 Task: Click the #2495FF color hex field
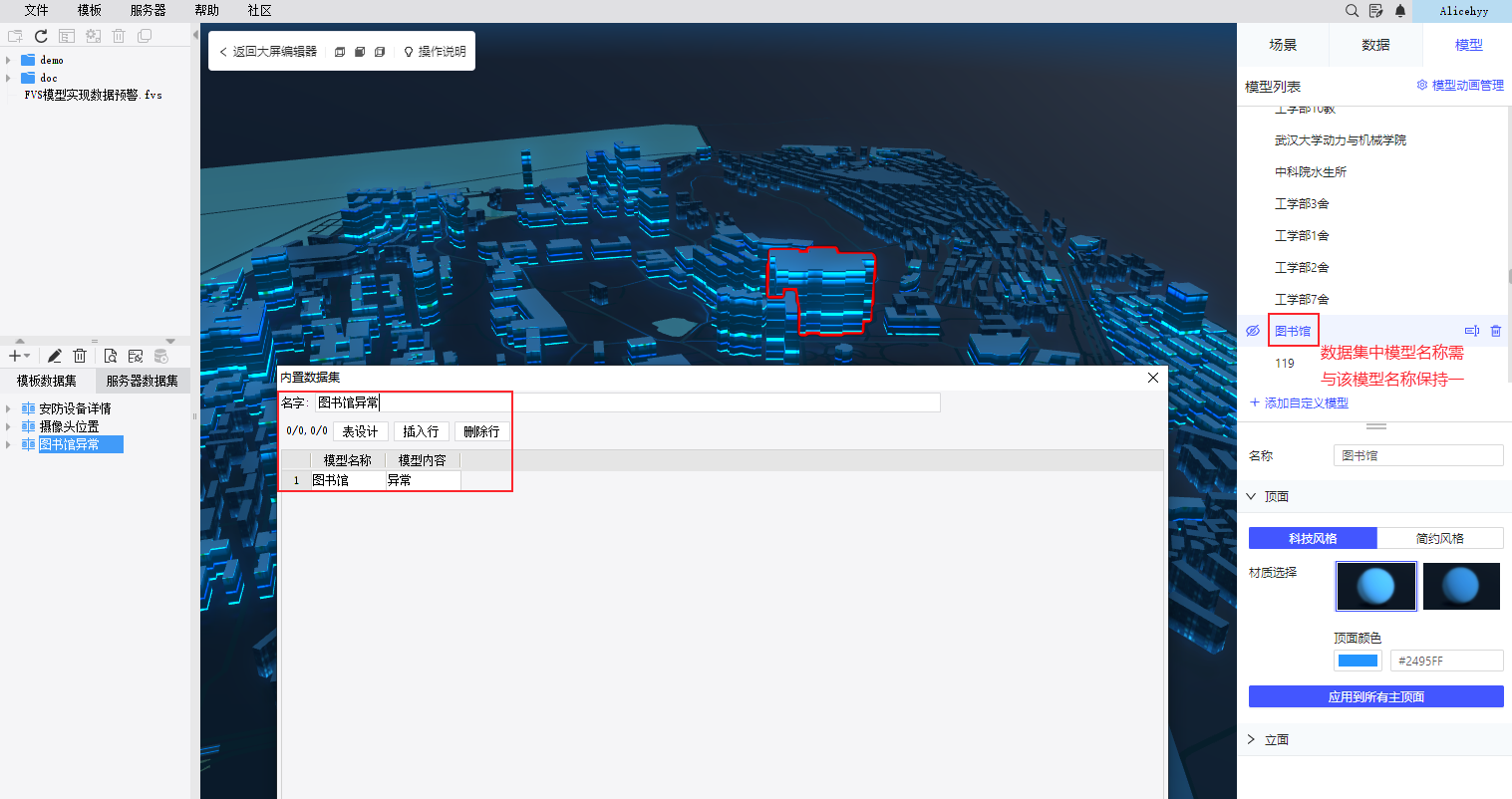coord(1446,661)
